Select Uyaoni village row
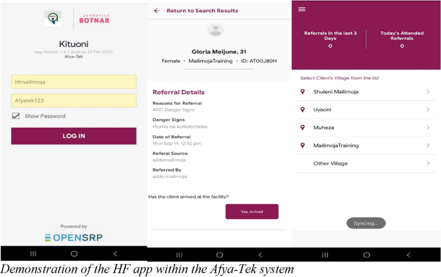 click(366, 110)
